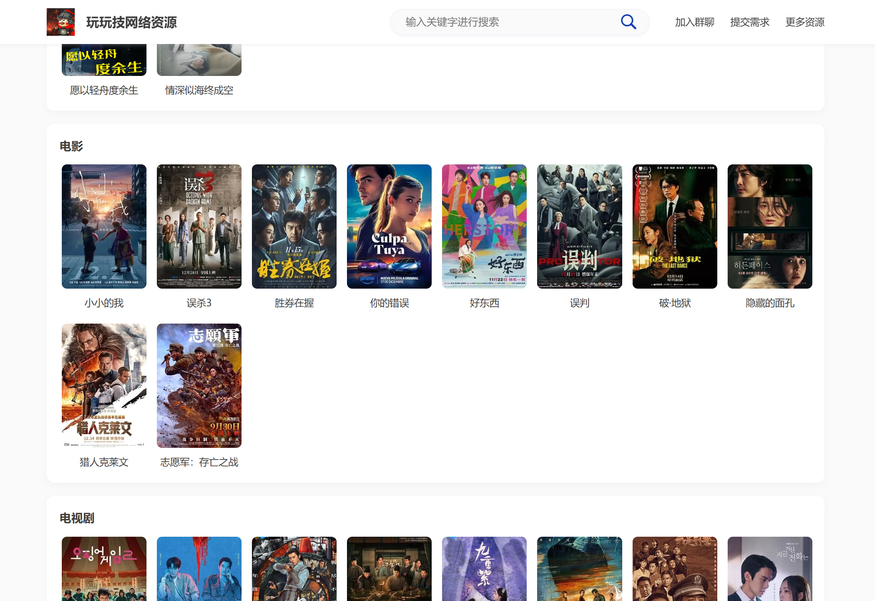The width and height of the screenshot is (875, 601).
Task: Click the 破·地狱 title link
Action: click(x=675, y=303)
